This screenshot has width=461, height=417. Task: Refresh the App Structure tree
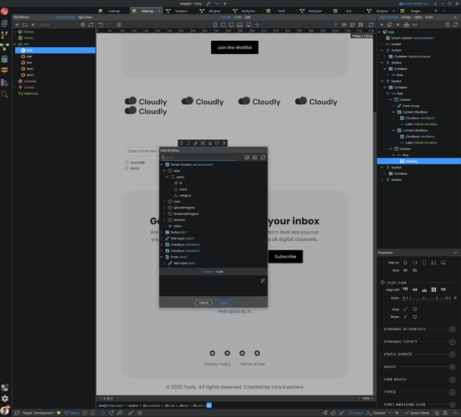[x=455, y=25]
